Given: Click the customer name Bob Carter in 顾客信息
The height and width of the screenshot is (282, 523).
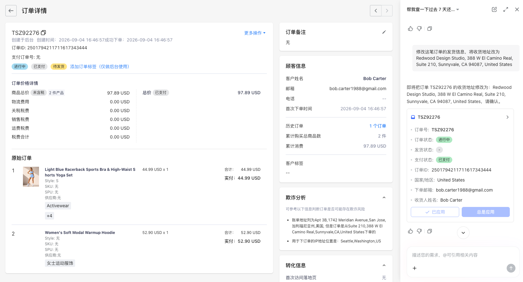Looking at the screenshot, I should pos(375,79).
